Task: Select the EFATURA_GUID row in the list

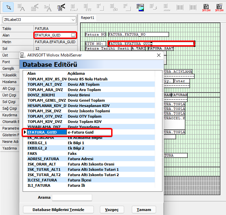Action: 91,132
